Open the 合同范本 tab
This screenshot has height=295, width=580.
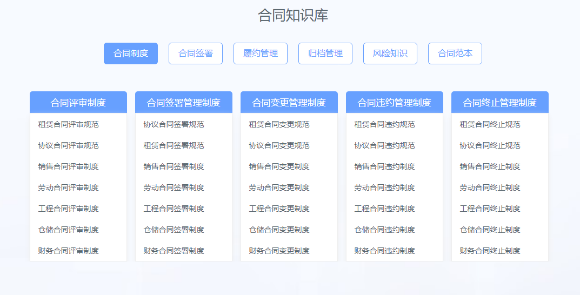tap(455, 53)
